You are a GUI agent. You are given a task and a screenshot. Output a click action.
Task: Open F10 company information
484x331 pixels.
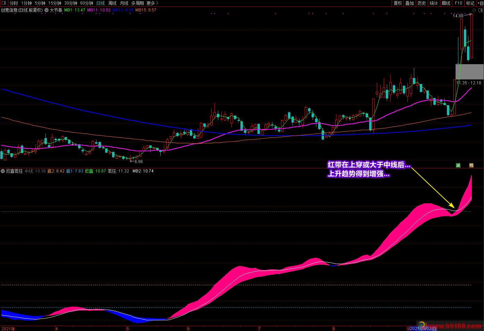458,3
